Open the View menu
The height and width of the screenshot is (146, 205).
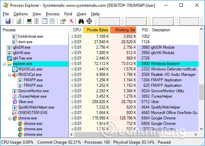click(x=37, y=14)
